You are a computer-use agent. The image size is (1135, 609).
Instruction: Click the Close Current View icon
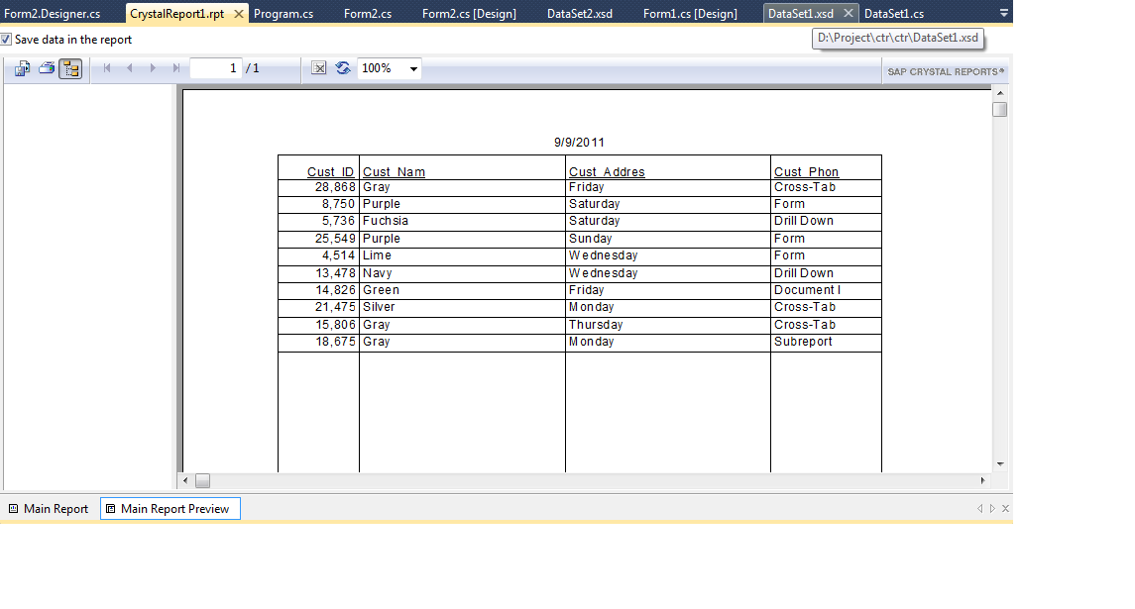318,68
